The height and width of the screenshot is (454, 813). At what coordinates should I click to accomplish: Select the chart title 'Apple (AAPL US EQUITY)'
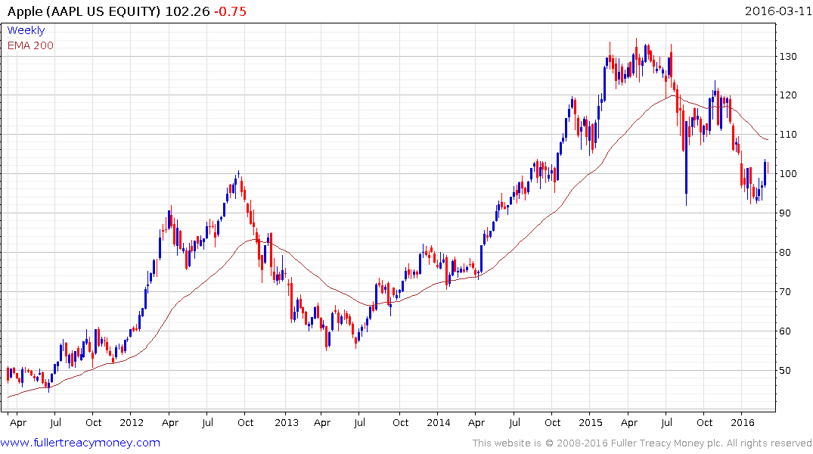pos(84,11)
